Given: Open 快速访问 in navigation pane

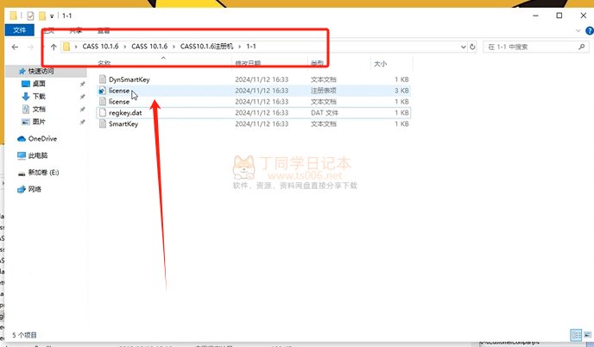Looking at the screenshot, I should click(41, 71).
